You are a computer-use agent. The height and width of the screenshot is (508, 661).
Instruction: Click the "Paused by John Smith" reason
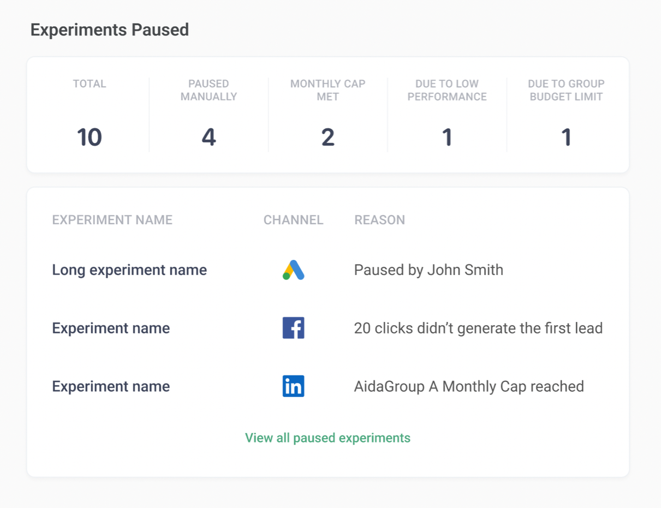[x=428, y=270]
